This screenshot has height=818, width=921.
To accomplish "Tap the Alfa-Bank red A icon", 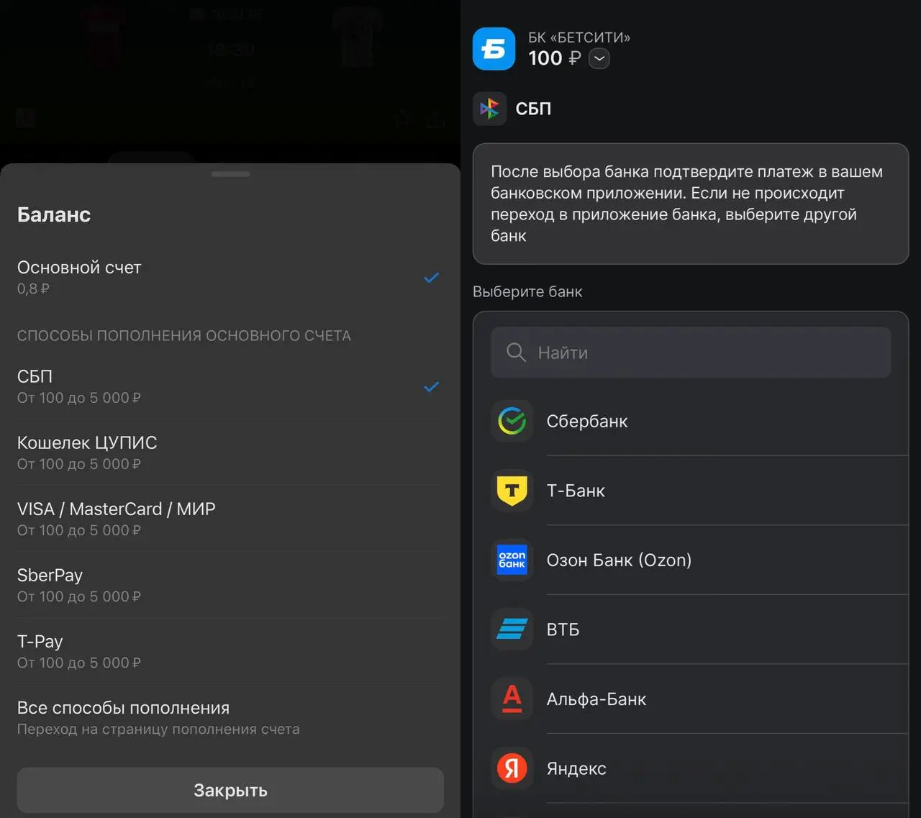I will coord(512,699).
